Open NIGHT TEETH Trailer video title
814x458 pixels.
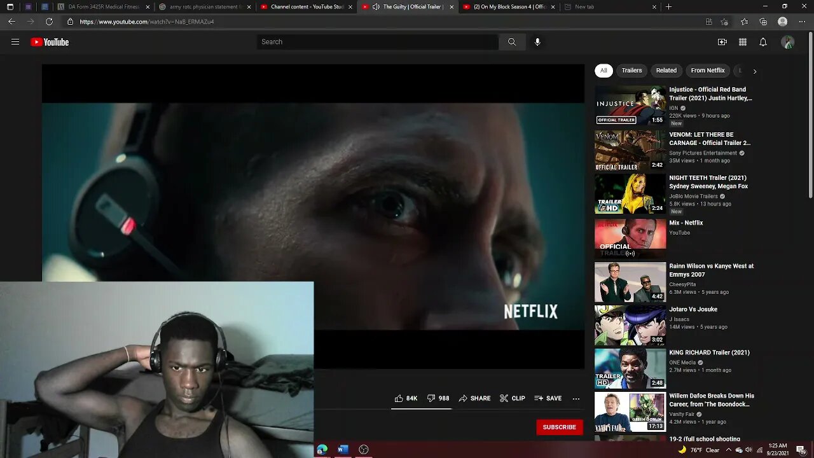pos(708,182)
